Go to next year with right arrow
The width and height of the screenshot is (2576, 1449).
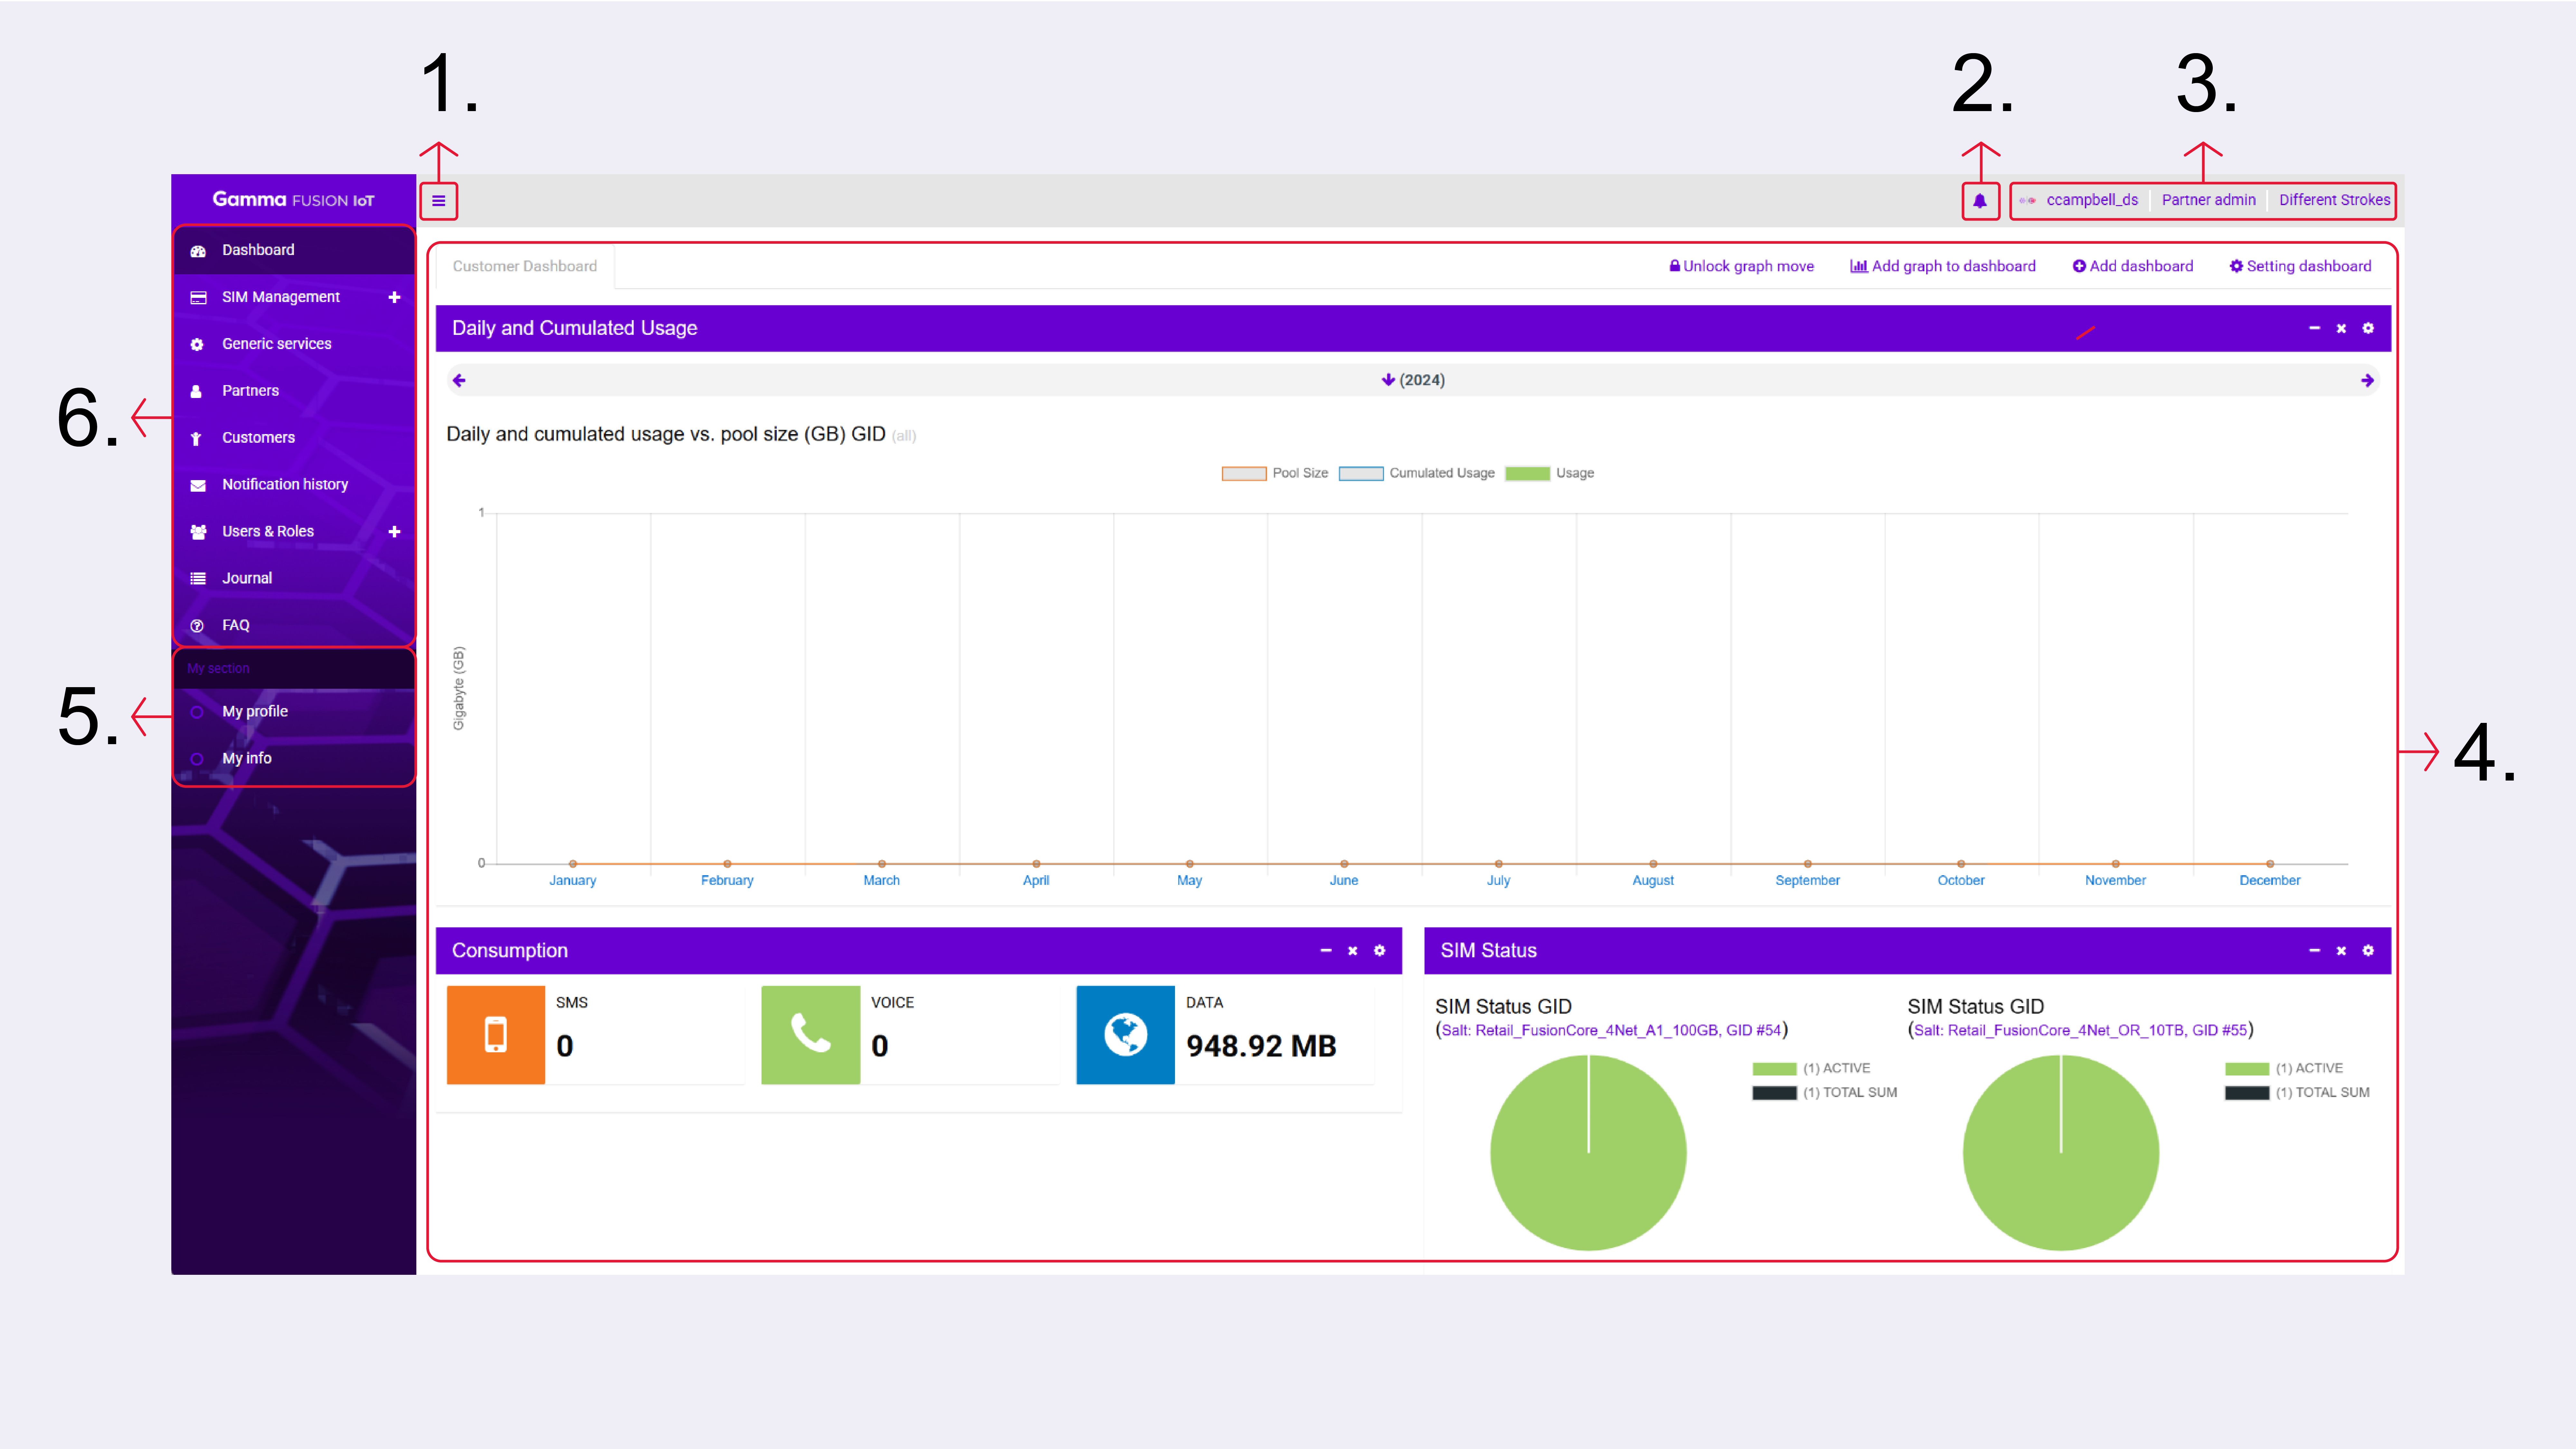pyautogui.click(x=2367, y=380)
